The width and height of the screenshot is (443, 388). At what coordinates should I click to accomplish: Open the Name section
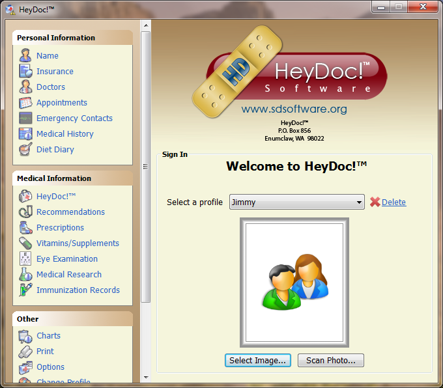coord(48,55)
